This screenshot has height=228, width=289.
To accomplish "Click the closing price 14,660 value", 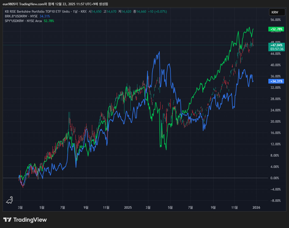I will pyautogui.click(x=141, y=12).
